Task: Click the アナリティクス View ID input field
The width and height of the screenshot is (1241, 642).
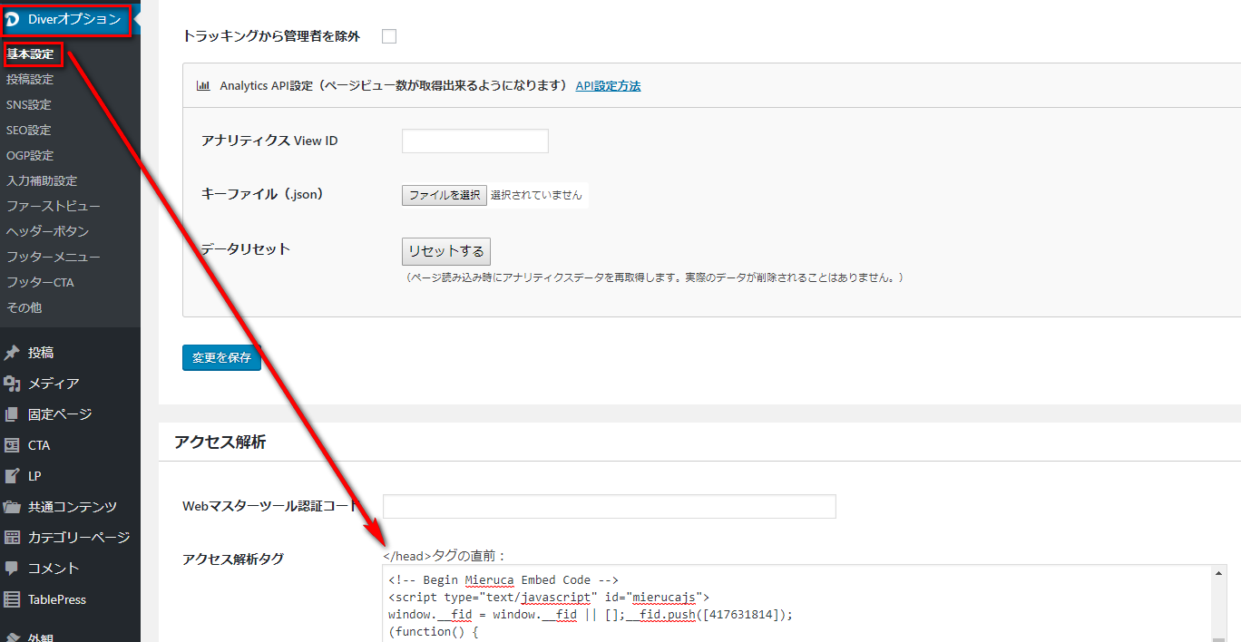Action: (x=474, y=141)
